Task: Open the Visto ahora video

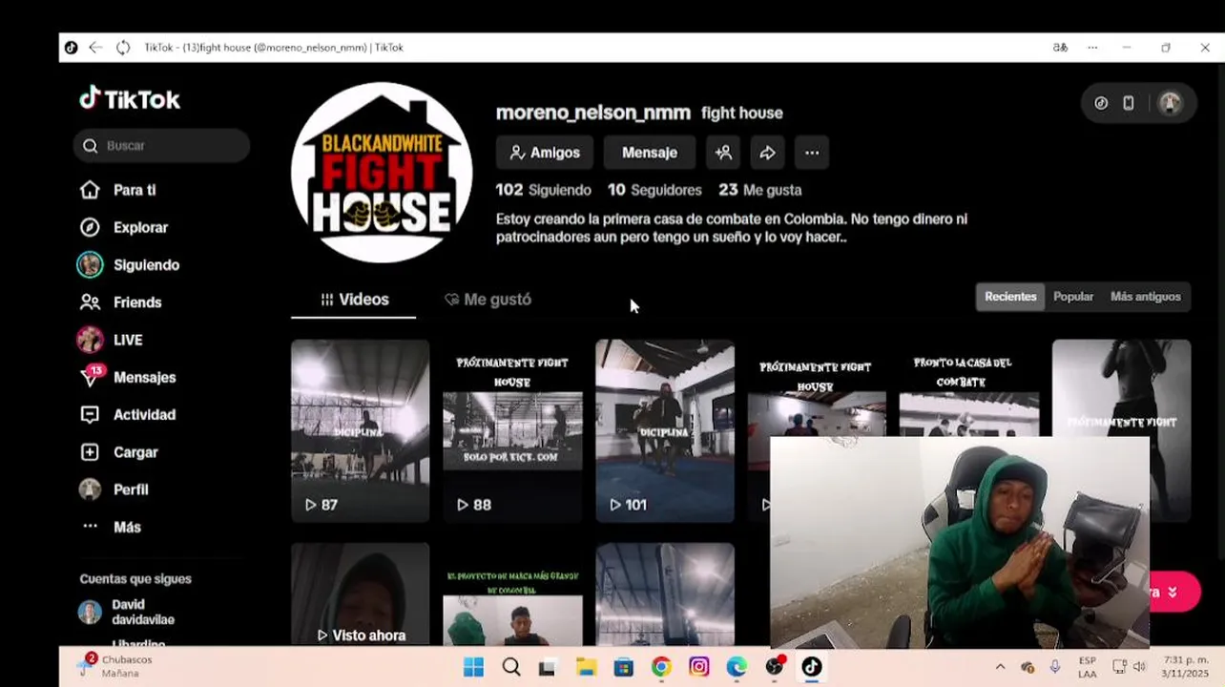Action: 361,595
